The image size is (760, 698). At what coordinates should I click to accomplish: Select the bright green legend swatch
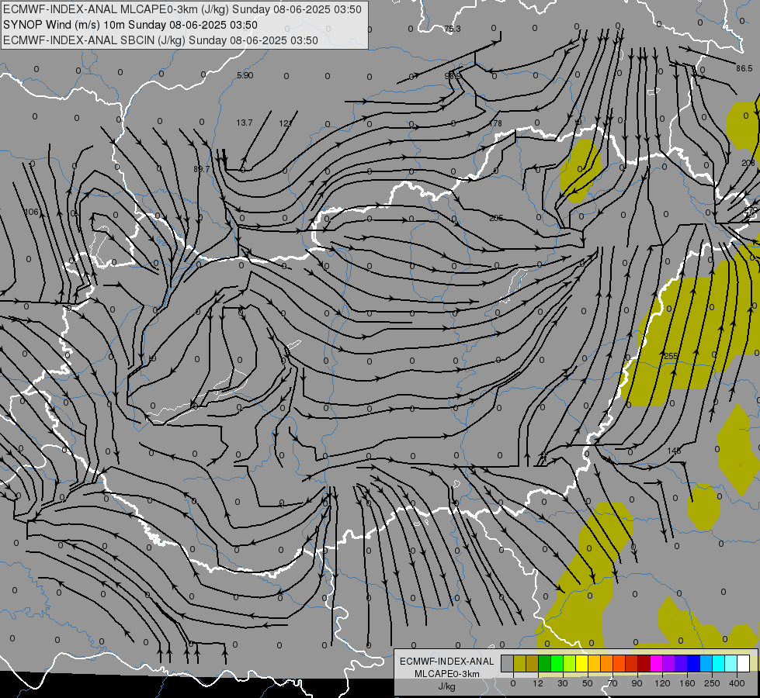[557, 663]
